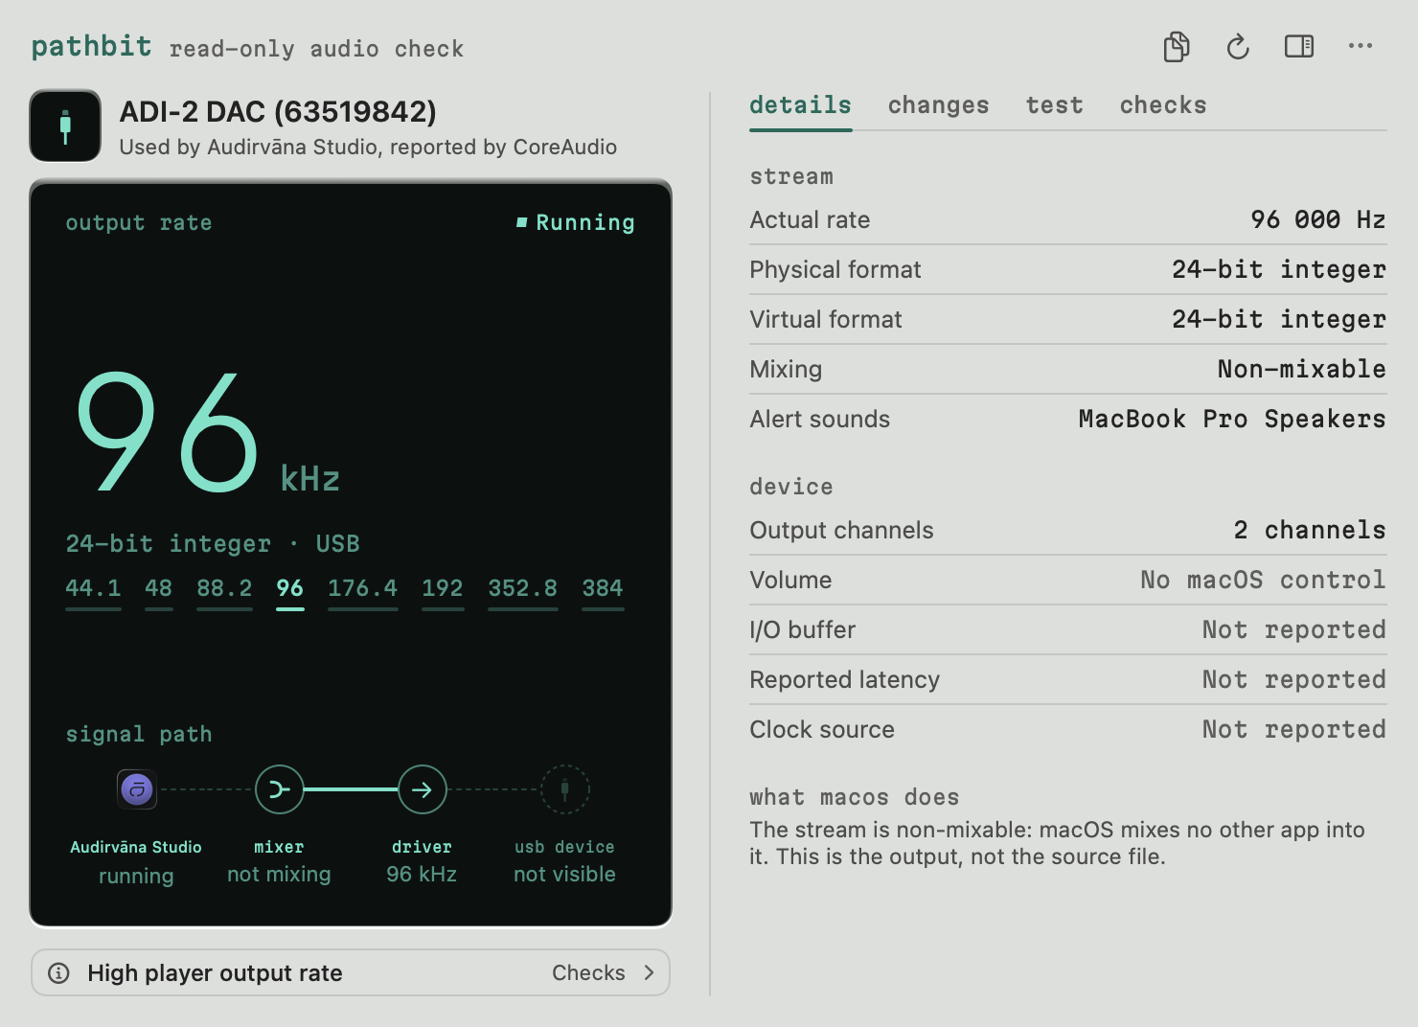Open the checks tab
1418x1027 pixels.
coord(1163,105)
